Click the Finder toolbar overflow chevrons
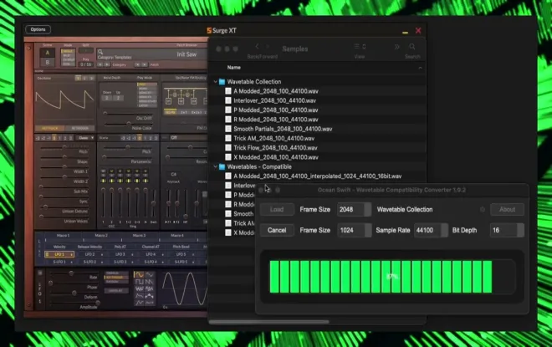 [396, 47]
